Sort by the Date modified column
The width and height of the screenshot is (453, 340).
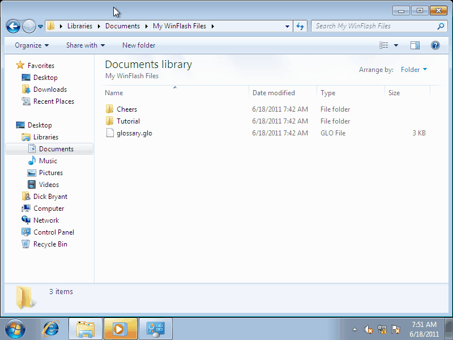(283, 93)
